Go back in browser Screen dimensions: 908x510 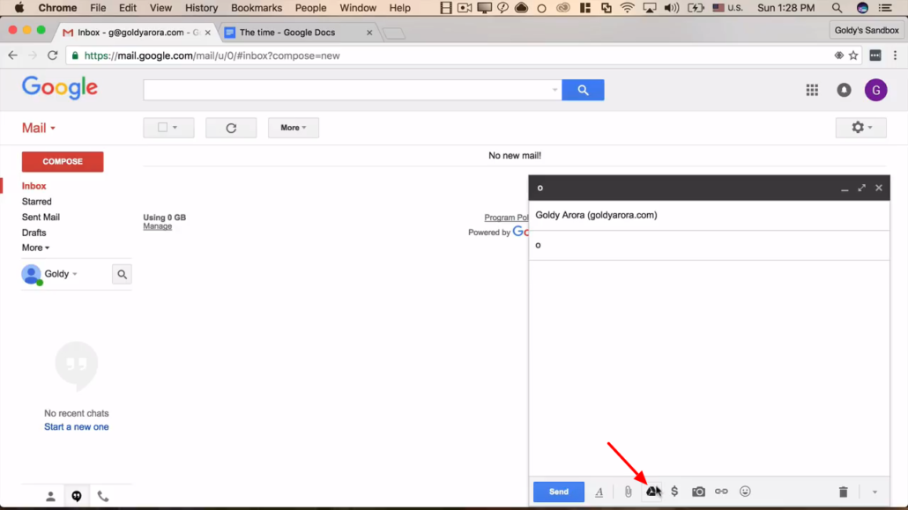coord(12,55)
